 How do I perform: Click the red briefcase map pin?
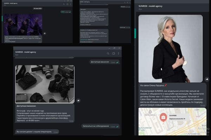pyautogui.click(x=164, y=118)
